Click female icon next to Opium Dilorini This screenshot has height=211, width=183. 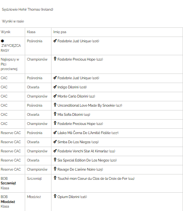pos(55,196)
